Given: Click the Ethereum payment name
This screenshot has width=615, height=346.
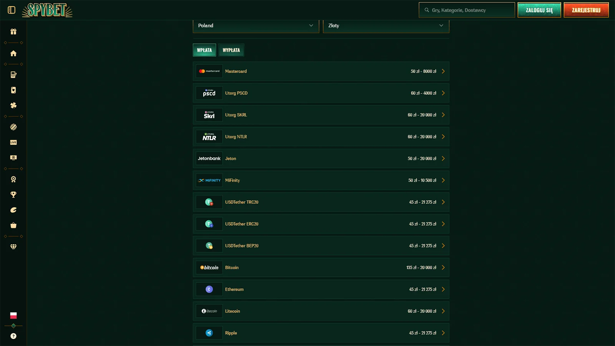Looking at the screenshot, I should coord(234,289).
